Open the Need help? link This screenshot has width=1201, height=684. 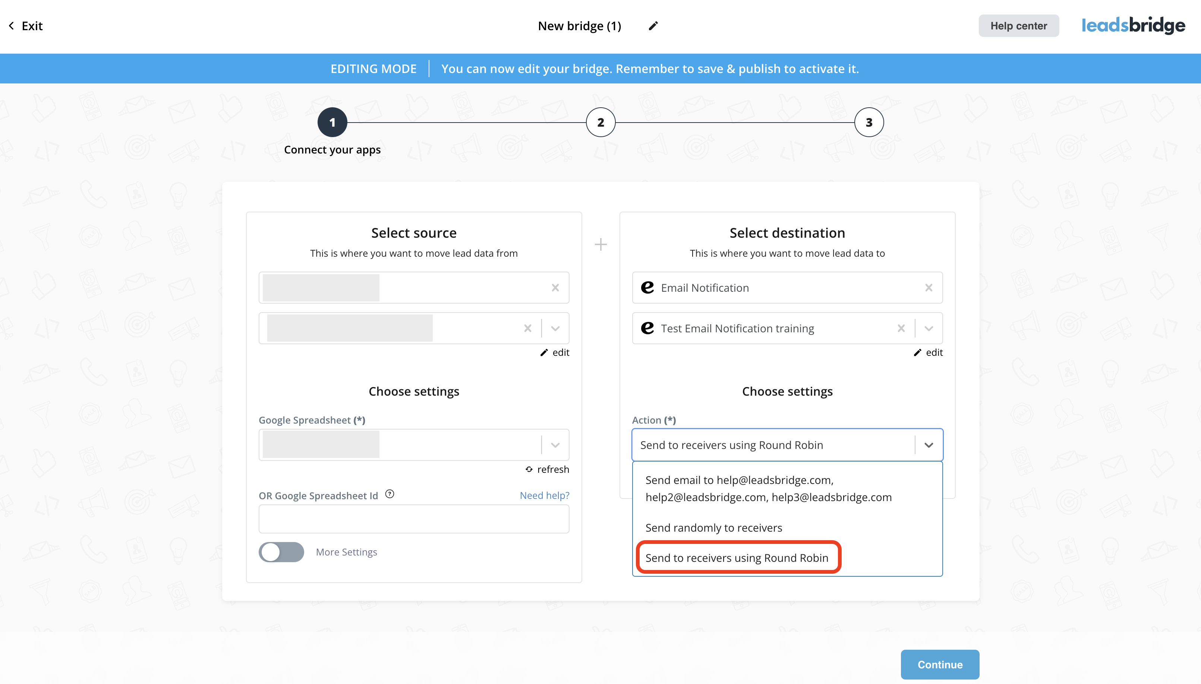coord(544,495)
